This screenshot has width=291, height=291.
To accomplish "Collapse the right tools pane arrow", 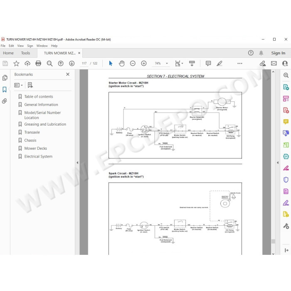I will pos(278,163).
